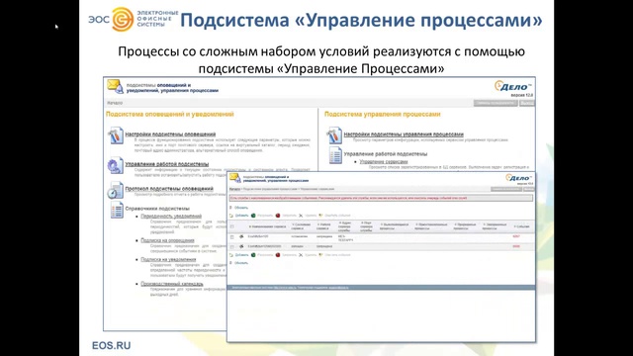Open left-panel Управление работой подсистемы link
The height and width of the screenshot is (356, 633).
(x=167, y=164)
